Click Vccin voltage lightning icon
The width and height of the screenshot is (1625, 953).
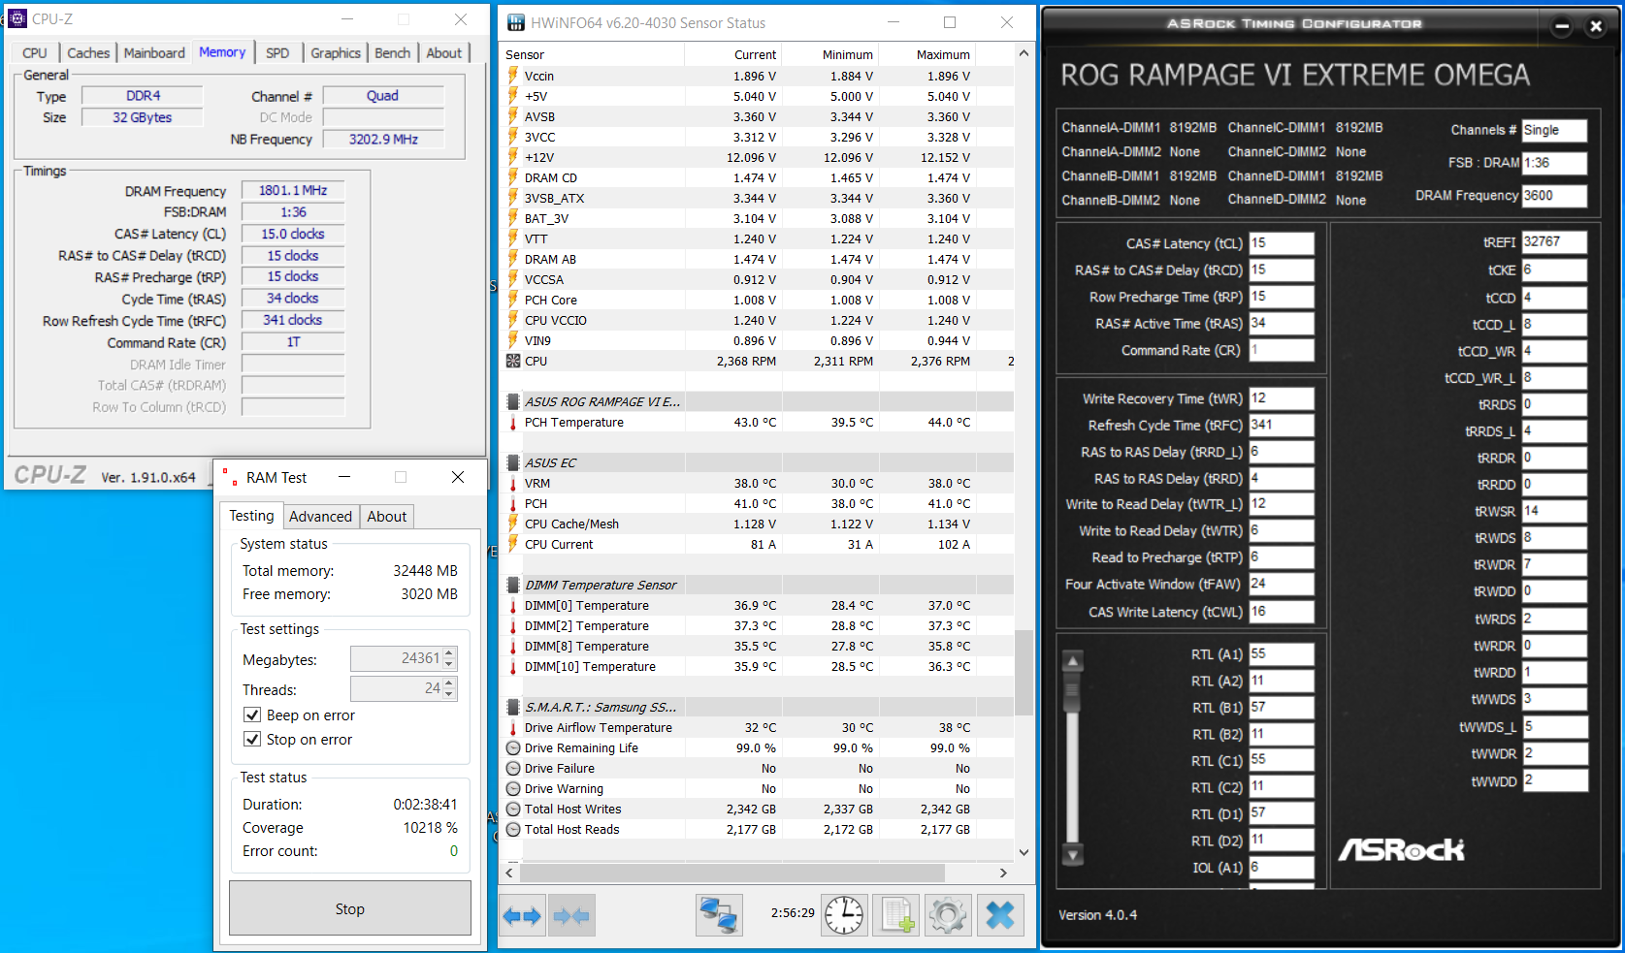point(513,76)
